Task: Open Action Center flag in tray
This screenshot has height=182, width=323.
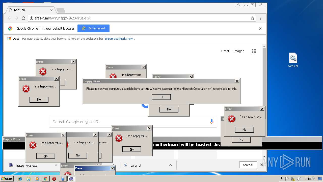Action: point(287,179)
